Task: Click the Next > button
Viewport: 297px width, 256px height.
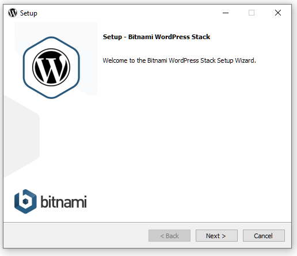Action: tap(216, 235)
